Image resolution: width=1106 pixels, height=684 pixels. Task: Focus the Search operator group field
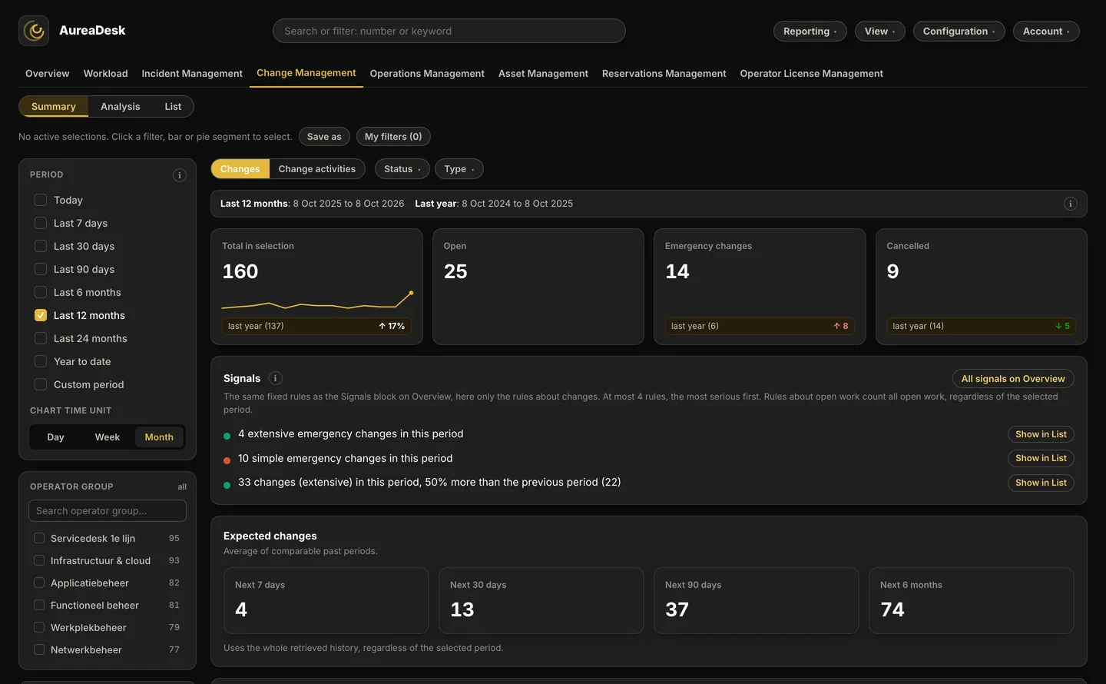click(108, 511)
